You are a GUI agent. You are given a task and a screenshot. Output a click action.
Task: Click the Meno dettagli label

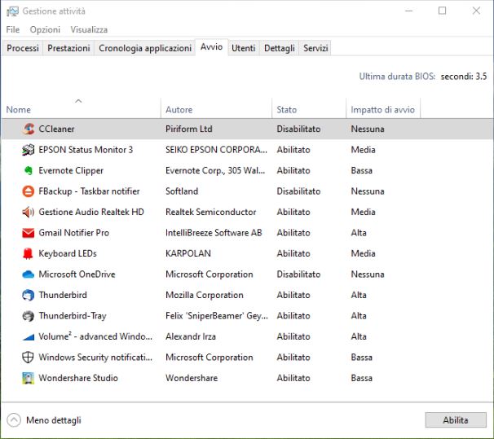click(x=54, y=420)
